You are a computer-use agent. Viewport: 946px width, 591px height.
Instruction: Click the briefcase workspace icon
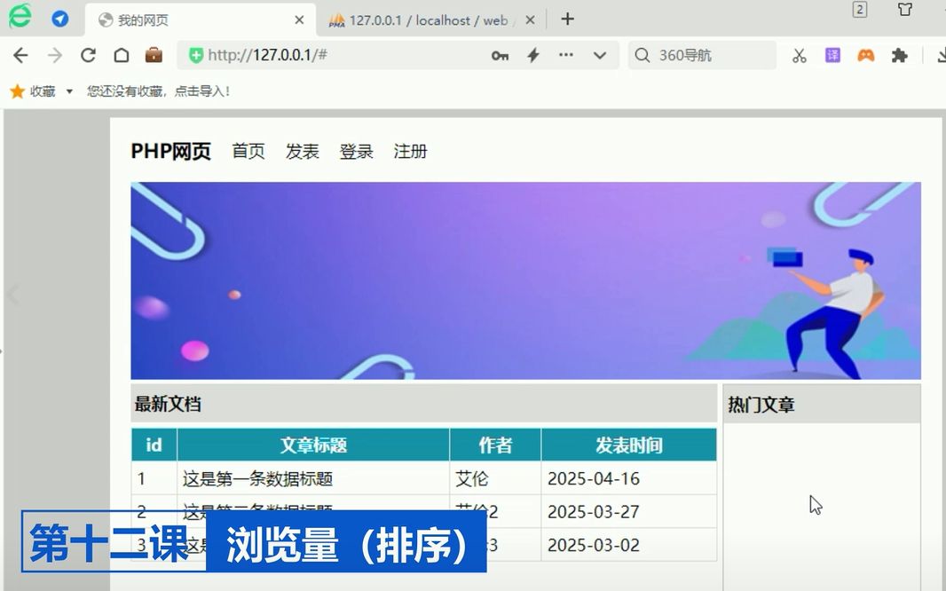tap(153, 55)
